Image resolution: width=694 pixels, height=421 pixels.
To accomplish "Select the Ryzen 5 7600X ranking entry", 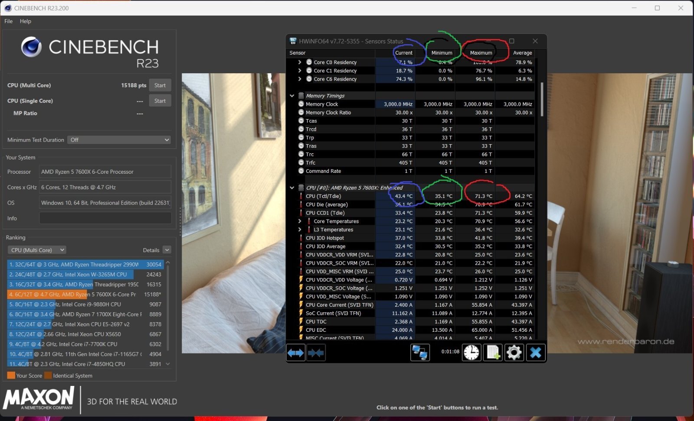I will tap(85, 294).
